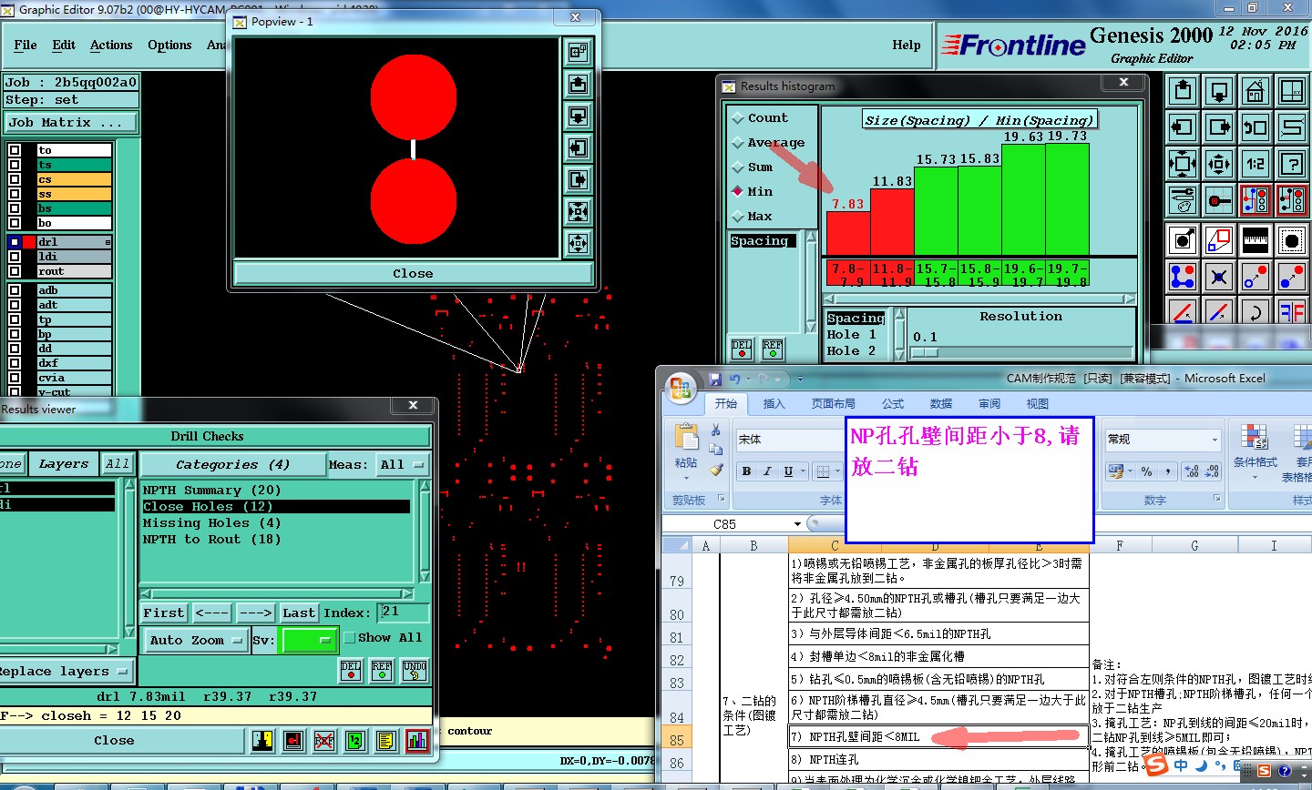Click the pan right icon in Graphic Editor toolbar
1312x790 pixels.
[x=1219, y=127]
